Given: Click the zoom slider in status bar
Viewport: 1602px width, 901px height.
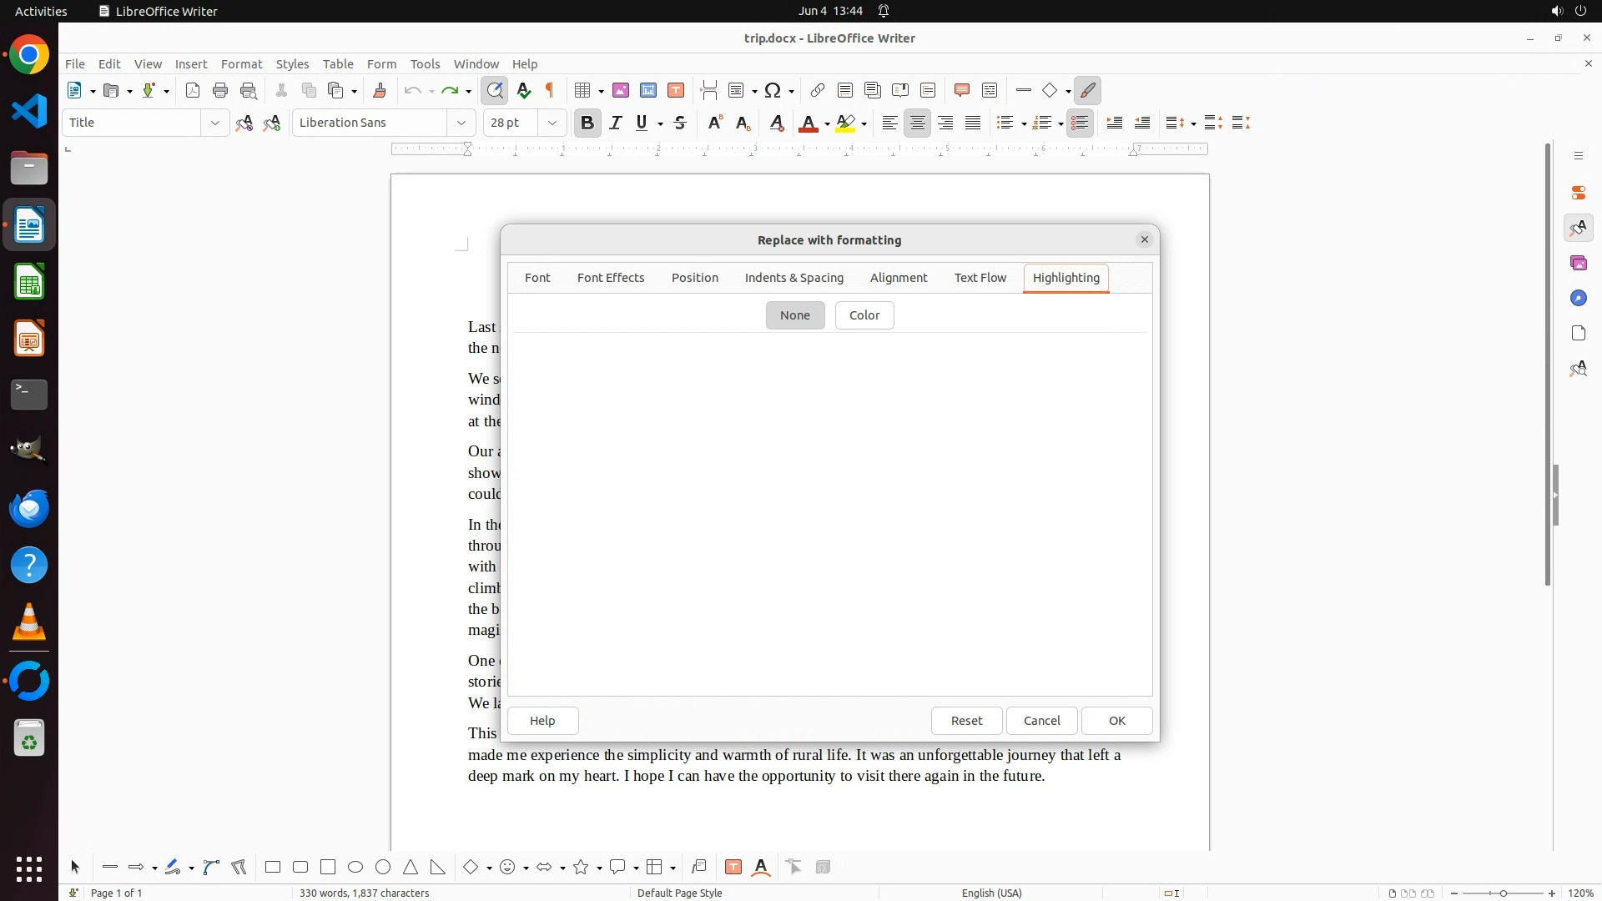Looking at the screenshot, I should tap(1503, 893).
